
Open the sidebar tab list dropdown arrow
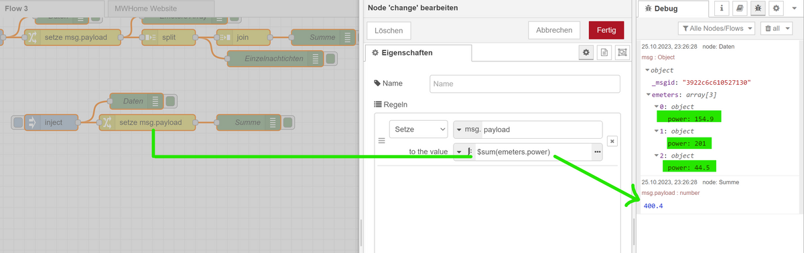coord(795,8)
